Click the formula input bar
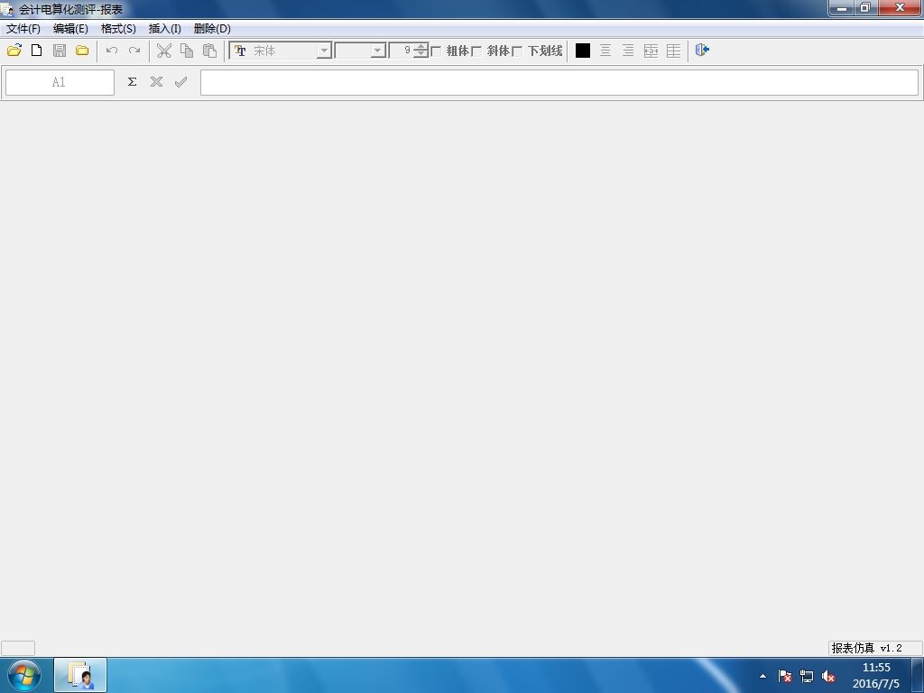Viewport: 924px width, 693px height. click(x=559, y=82)
